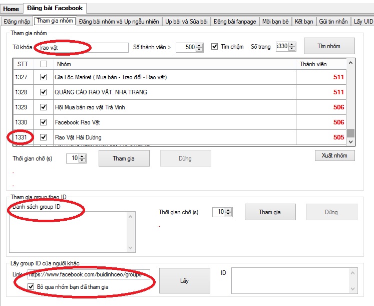Open the Tham gia nhóm tab
The width and height of the screenshot is (374, 306).
tap(55, 21)
